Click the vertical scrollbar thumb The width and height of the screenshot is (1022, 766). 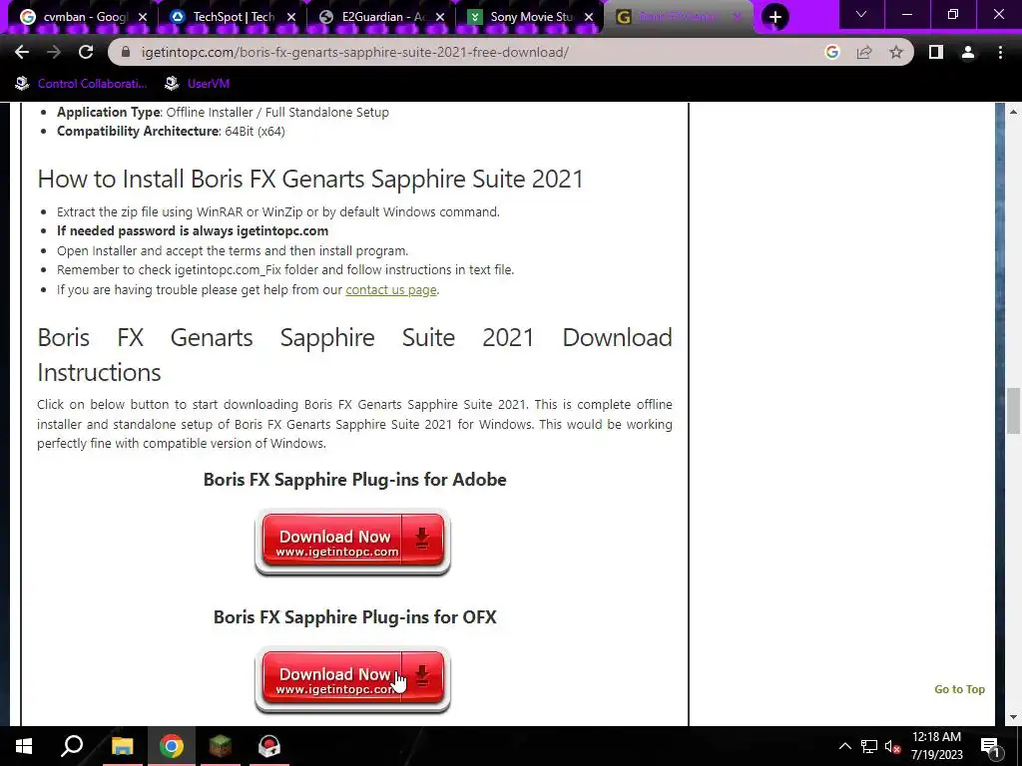click(1014, 410)
